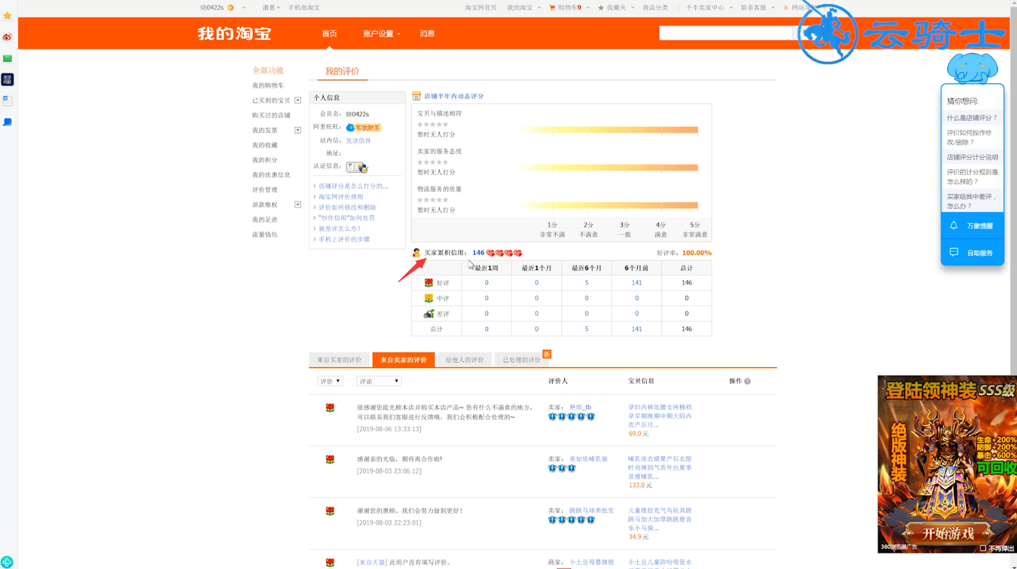Image resolution: width=1017 pixels, height=569 pixels.
Task: Click the elephant mascot assistant icon
Action: (972, 68)
